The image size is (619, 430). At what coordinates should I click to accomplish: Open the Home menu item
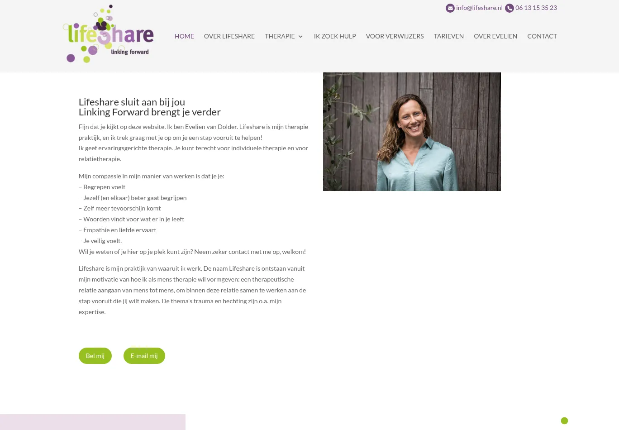coord(184,36)
